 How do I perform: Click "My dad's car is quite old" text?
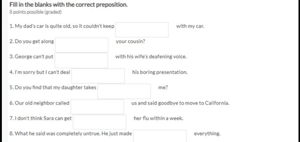click(40, 26)
